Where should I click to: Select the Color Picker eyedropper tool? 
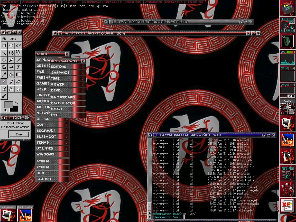(4, 75)
